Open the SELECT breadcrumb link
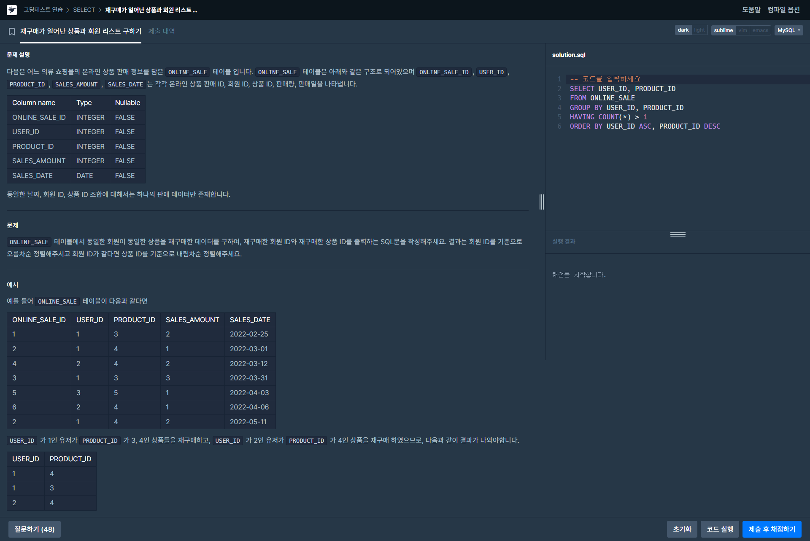 coord(84,10)
